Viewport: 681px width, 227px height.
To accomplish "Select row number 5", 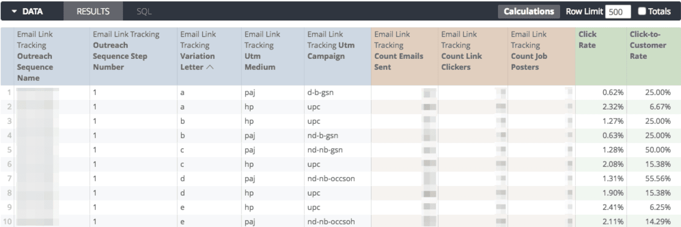I will (9, 150).
